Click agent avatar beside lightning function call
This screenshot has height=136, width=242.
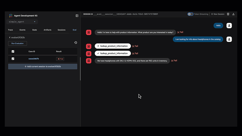[x=88, y=46]
